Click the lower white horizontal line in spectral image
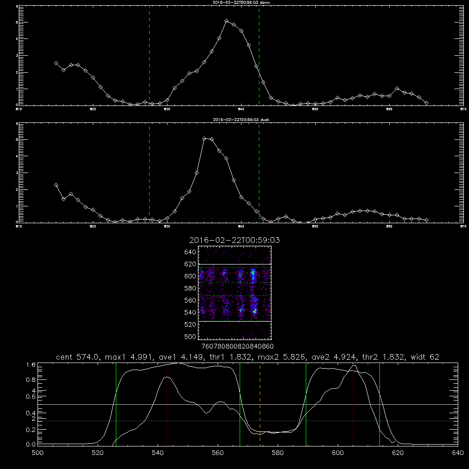The image size is (469, 469). (x=235, y=321)
